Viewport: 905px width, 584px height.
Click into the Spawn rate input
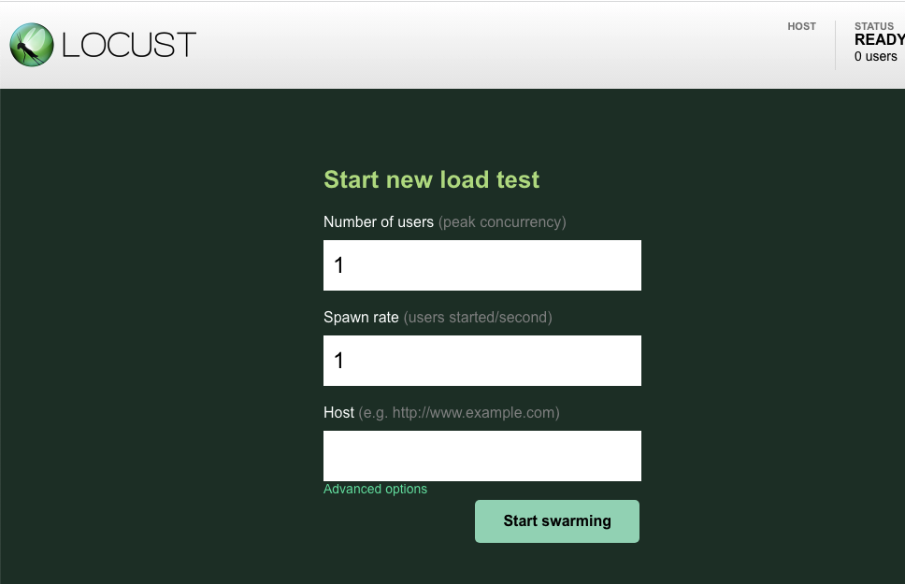481,361
